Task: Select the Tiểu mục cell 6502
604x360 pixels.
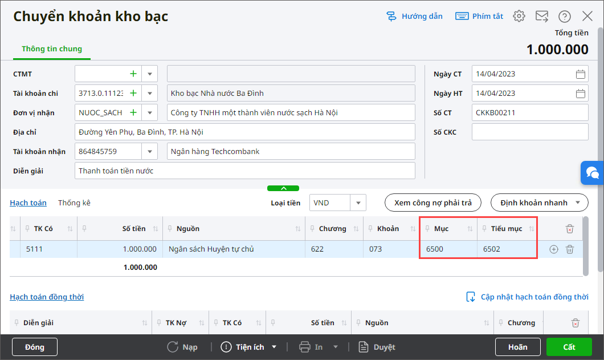Action: 507,249
